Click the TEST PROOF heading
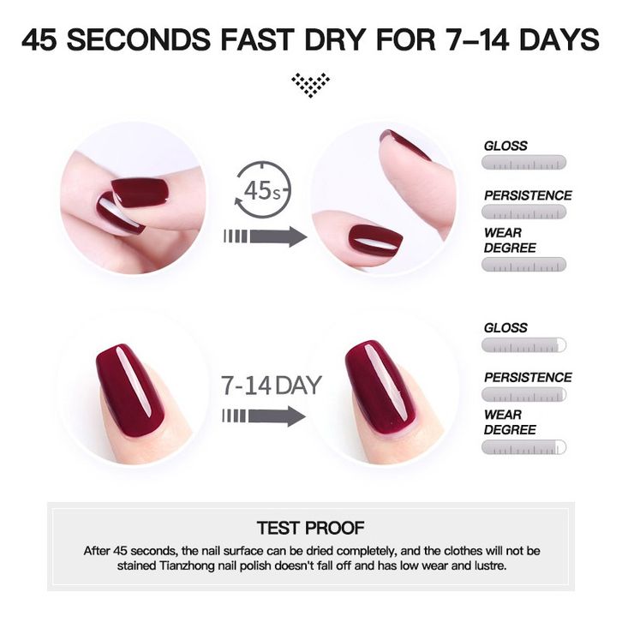The image size is (622, 622). [x=311, y=528]
